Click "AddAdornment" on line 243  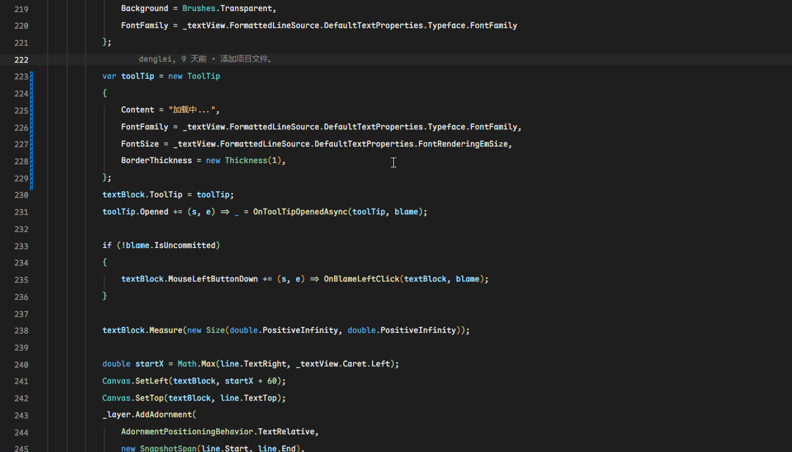[164, 415]
